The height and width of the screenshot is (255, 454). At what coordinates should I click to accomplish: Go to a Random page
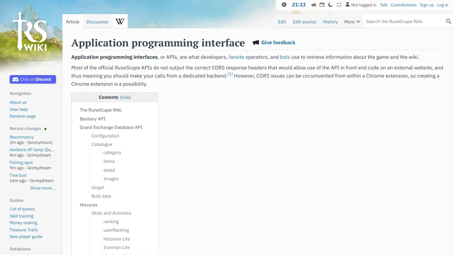pos(23,116)
